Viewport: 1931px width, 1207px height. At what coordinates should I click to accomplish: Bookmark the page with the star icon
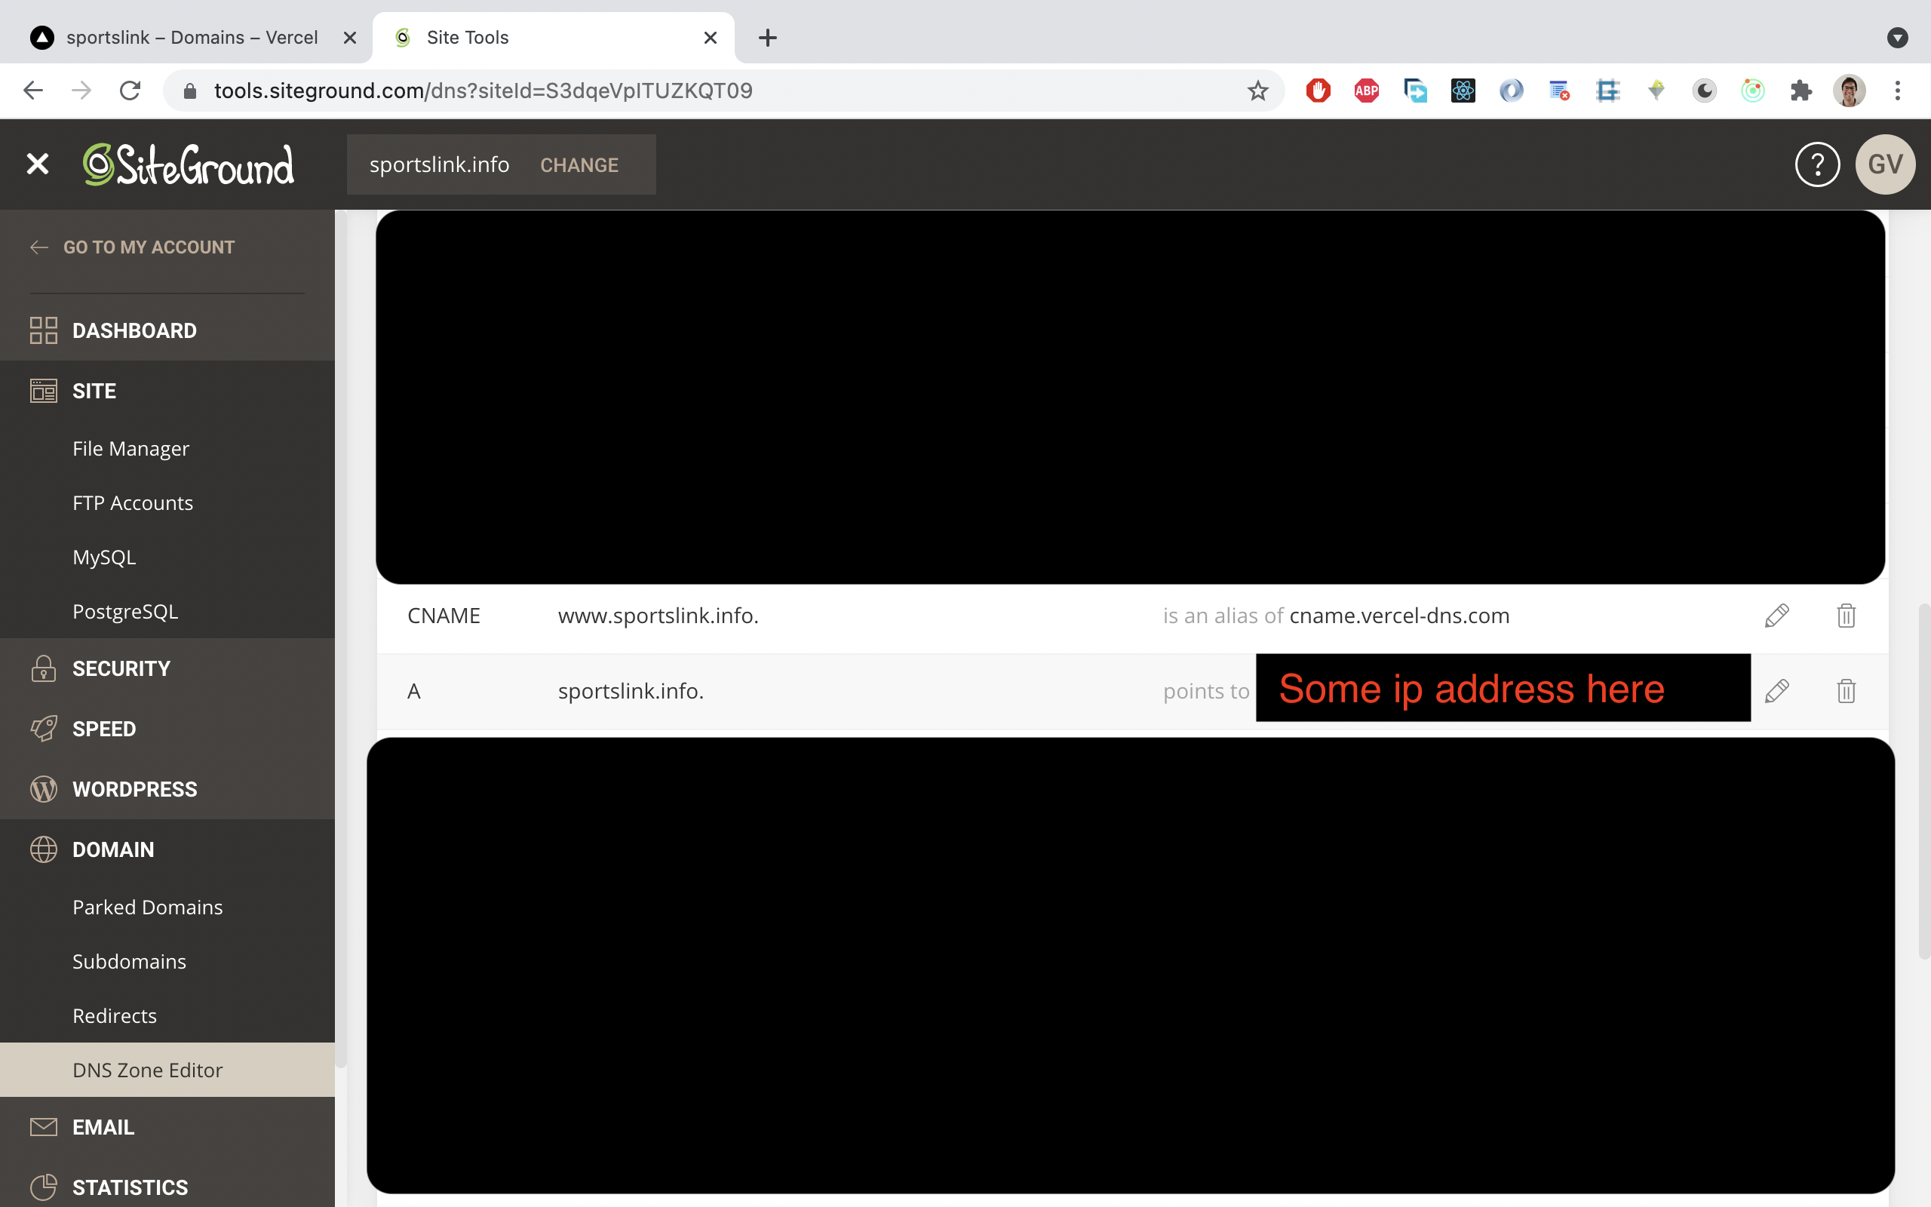click(1257, 91)
